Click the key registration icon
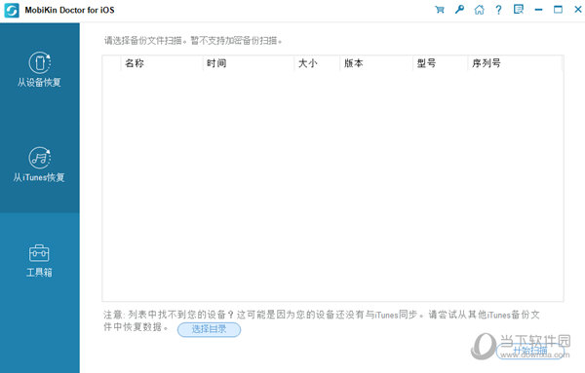 point(459,10)
